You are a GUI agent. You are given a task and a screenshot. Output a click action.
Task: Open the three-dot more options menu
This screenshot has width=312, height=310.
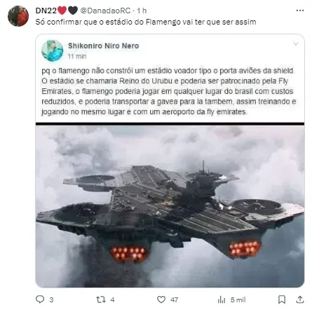300,11
